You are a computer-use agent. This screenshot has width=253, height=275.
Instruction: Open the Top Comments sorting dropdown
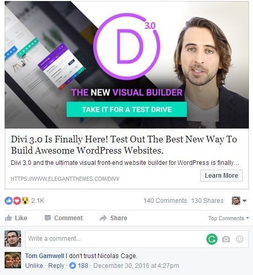tap(228, 218)
